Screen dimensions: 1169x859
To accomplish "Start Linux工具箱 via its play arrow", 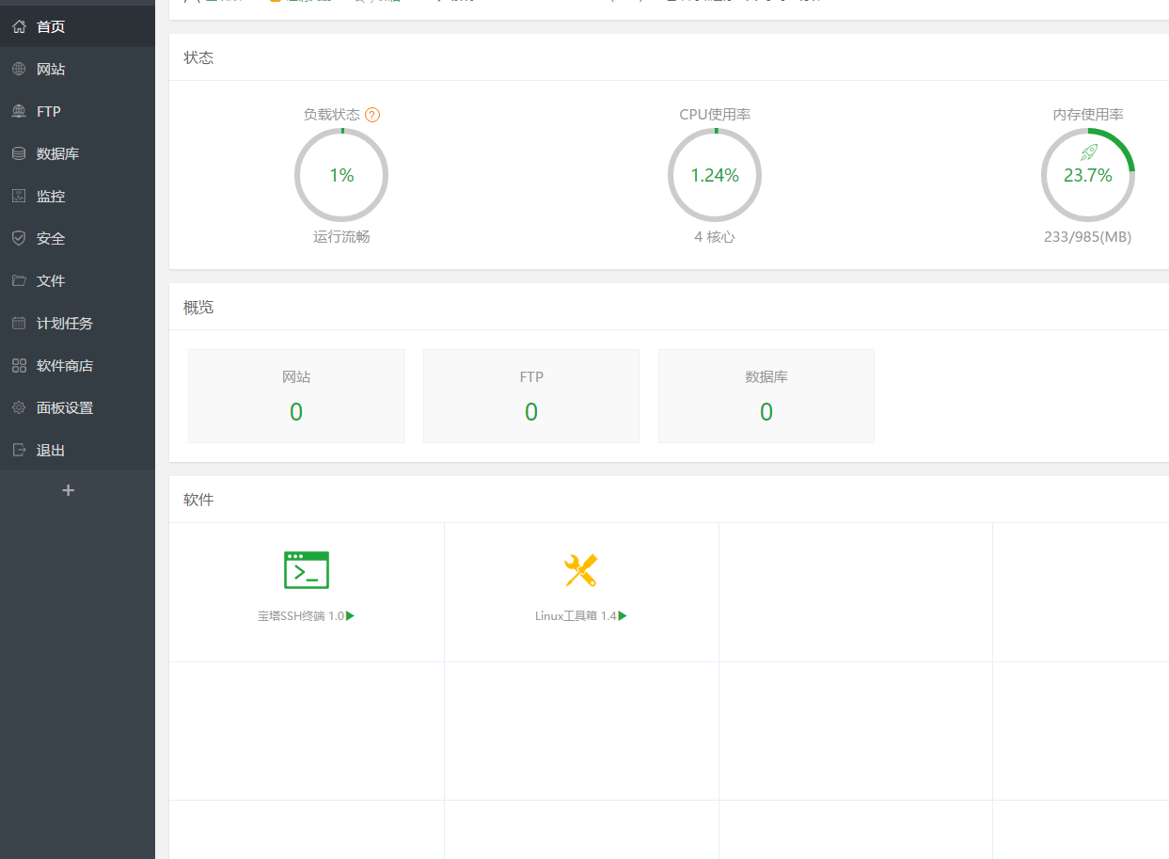I will 624,615.
